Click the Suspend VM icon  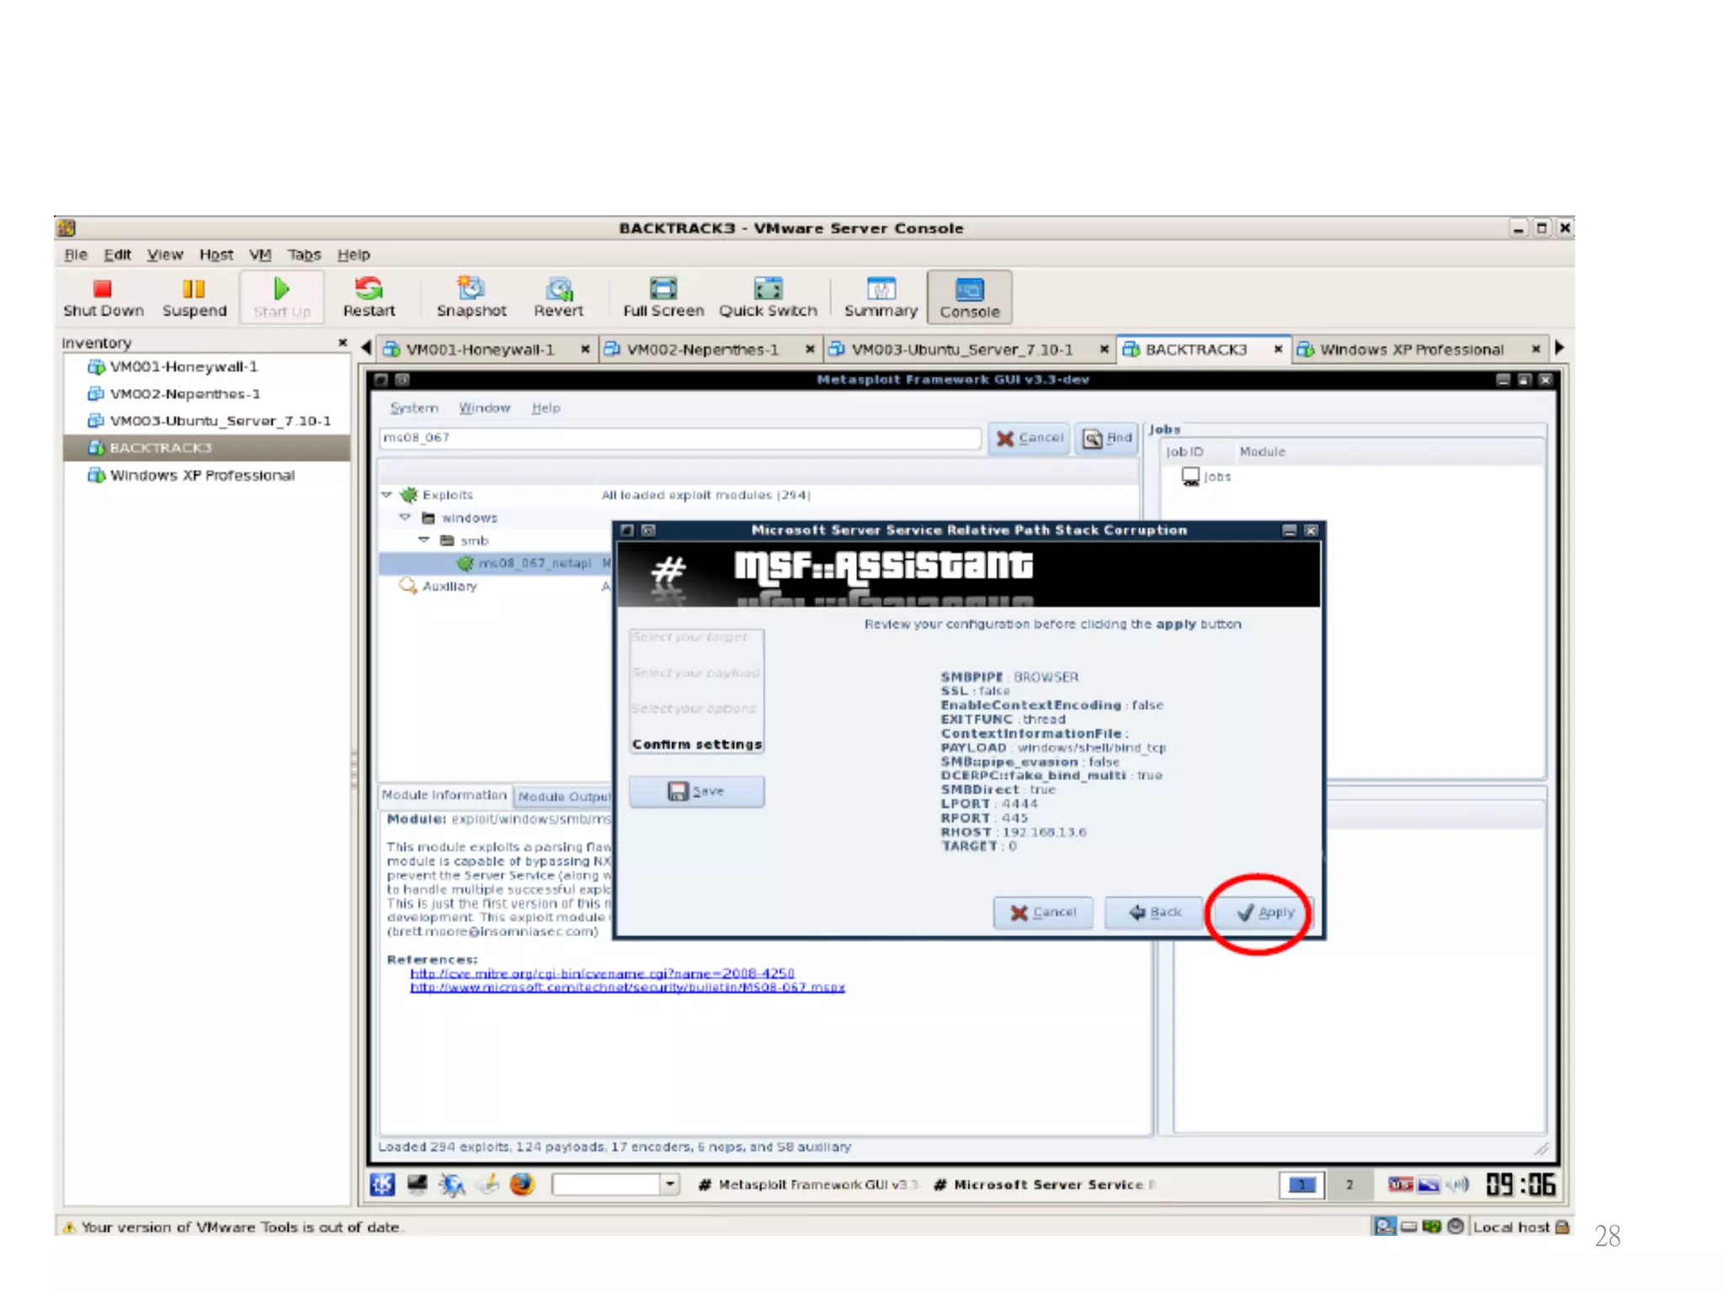click(x=194, y=290)
